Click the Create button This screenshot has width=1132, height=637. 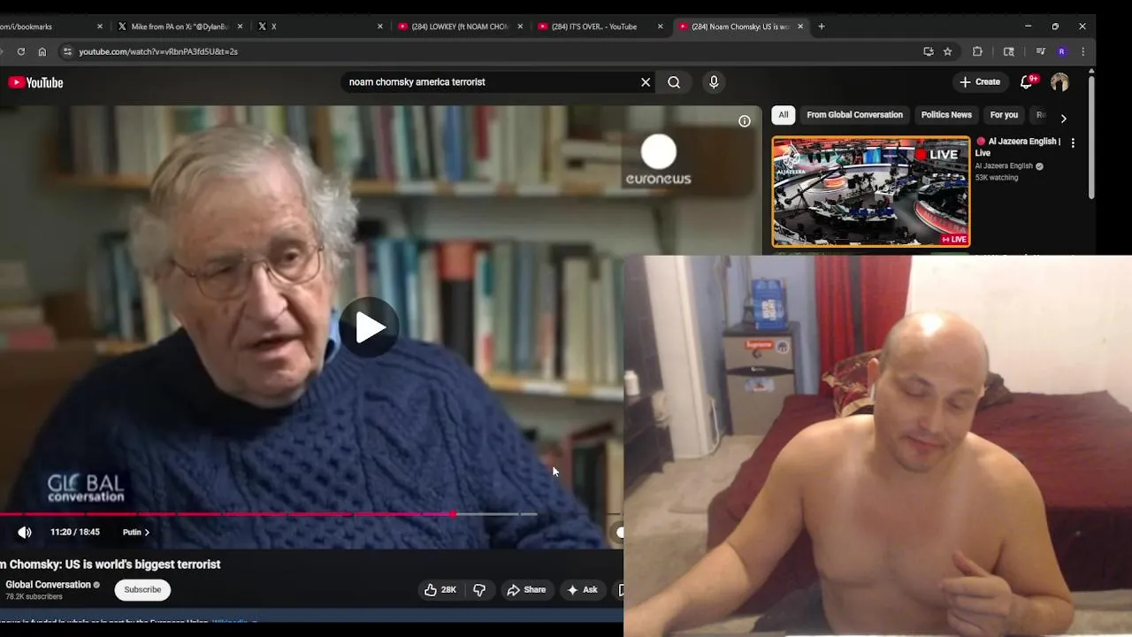pyautogui.click(x=980, y=82)
